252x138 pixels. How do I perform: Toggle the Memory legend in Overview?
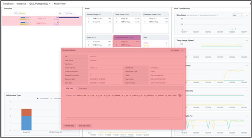pos(21,13)
